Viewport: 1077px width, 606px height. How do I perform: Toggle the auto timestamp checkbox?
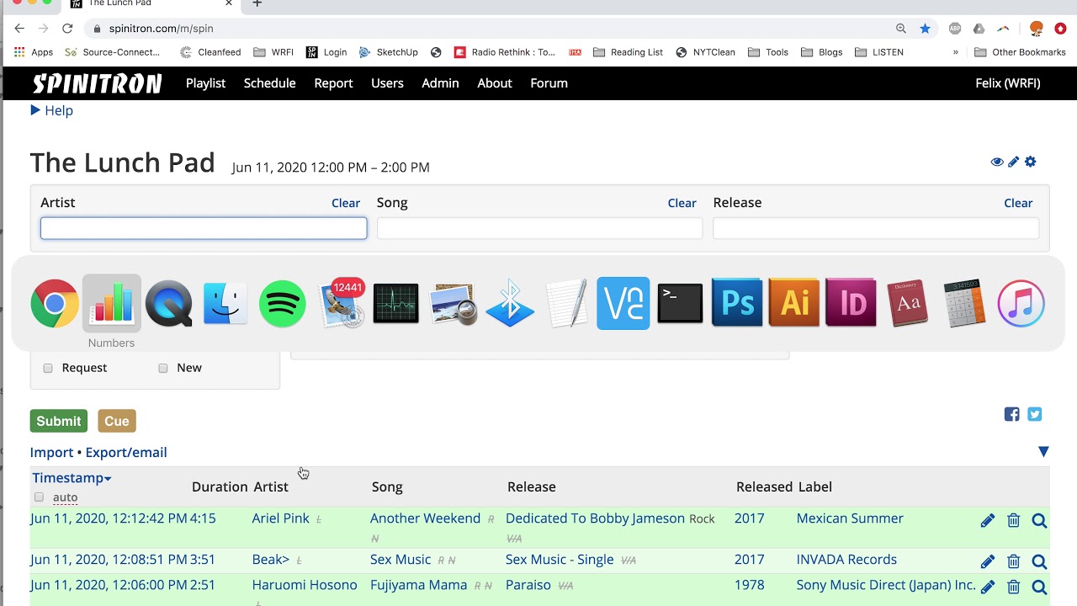(39, 497)
